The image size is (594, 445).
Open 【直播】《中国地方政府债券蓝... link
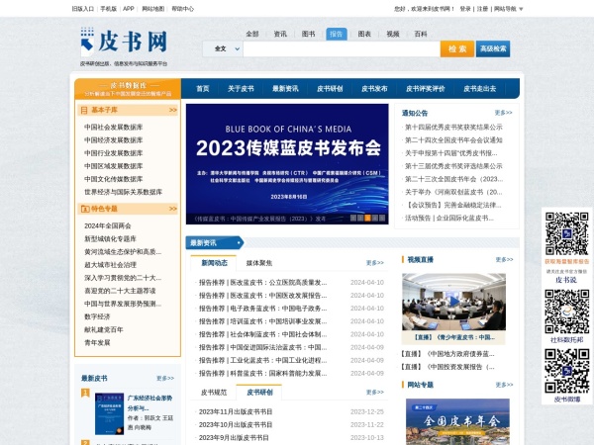click(447, 354)
